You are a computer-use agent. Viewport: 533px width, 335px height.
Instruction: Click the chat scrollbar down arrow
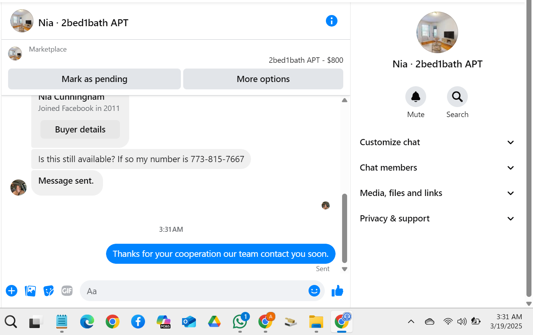345,269
